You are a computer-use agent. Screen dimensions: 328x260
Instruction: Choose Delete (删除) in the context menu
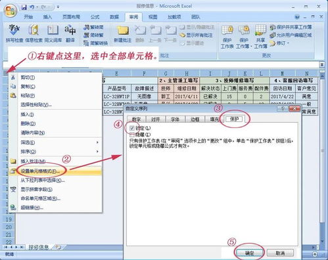[55, 123]
